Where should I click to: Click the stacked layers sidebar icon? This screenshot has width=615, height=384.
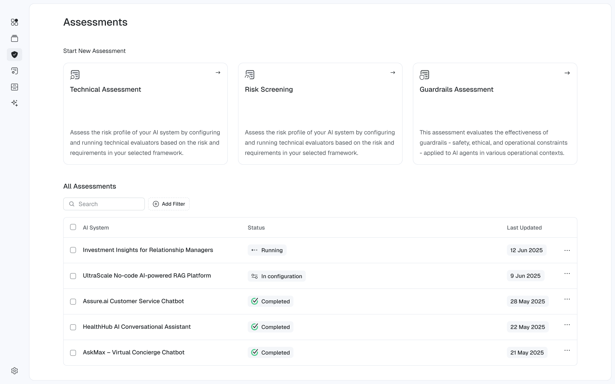pyautogui.click(x=15, y=38)
